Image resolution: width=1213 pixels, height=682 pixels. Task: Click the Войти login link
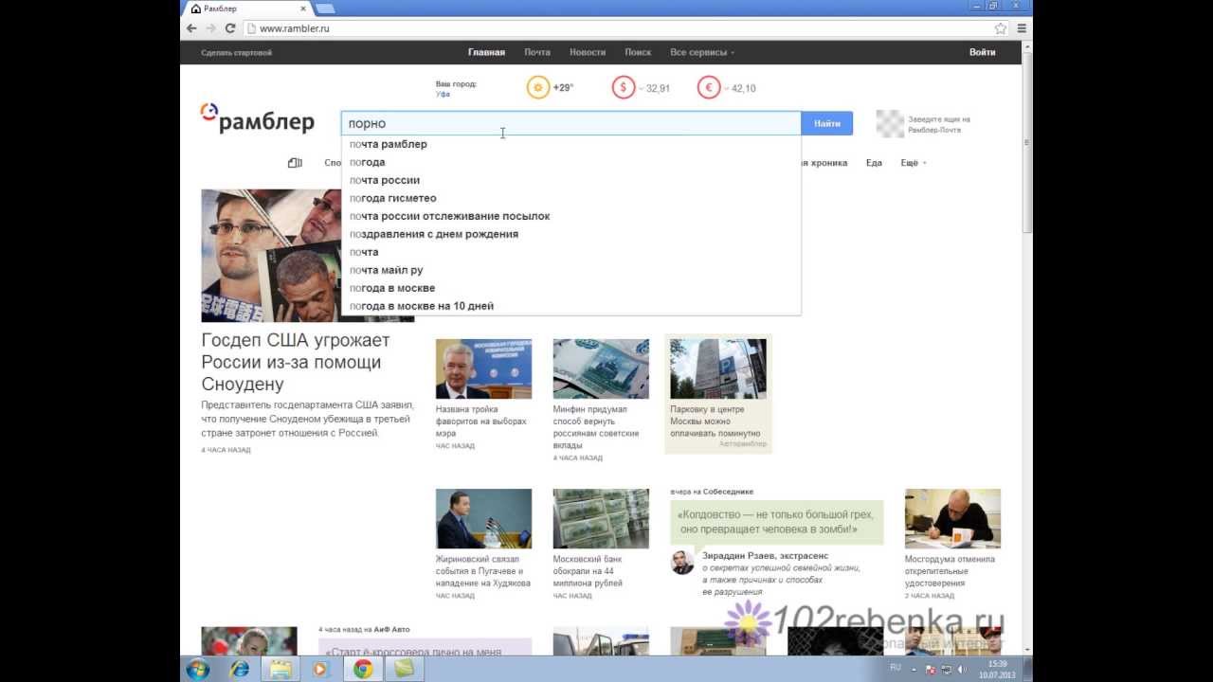pos(982,52)
